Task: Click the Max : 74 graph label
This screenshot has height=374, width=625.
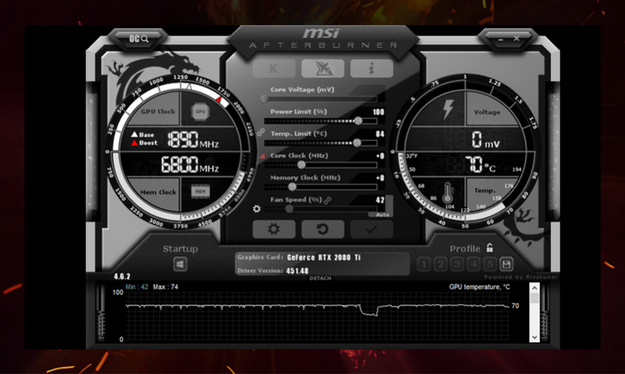Action: (x=165, y=287)
